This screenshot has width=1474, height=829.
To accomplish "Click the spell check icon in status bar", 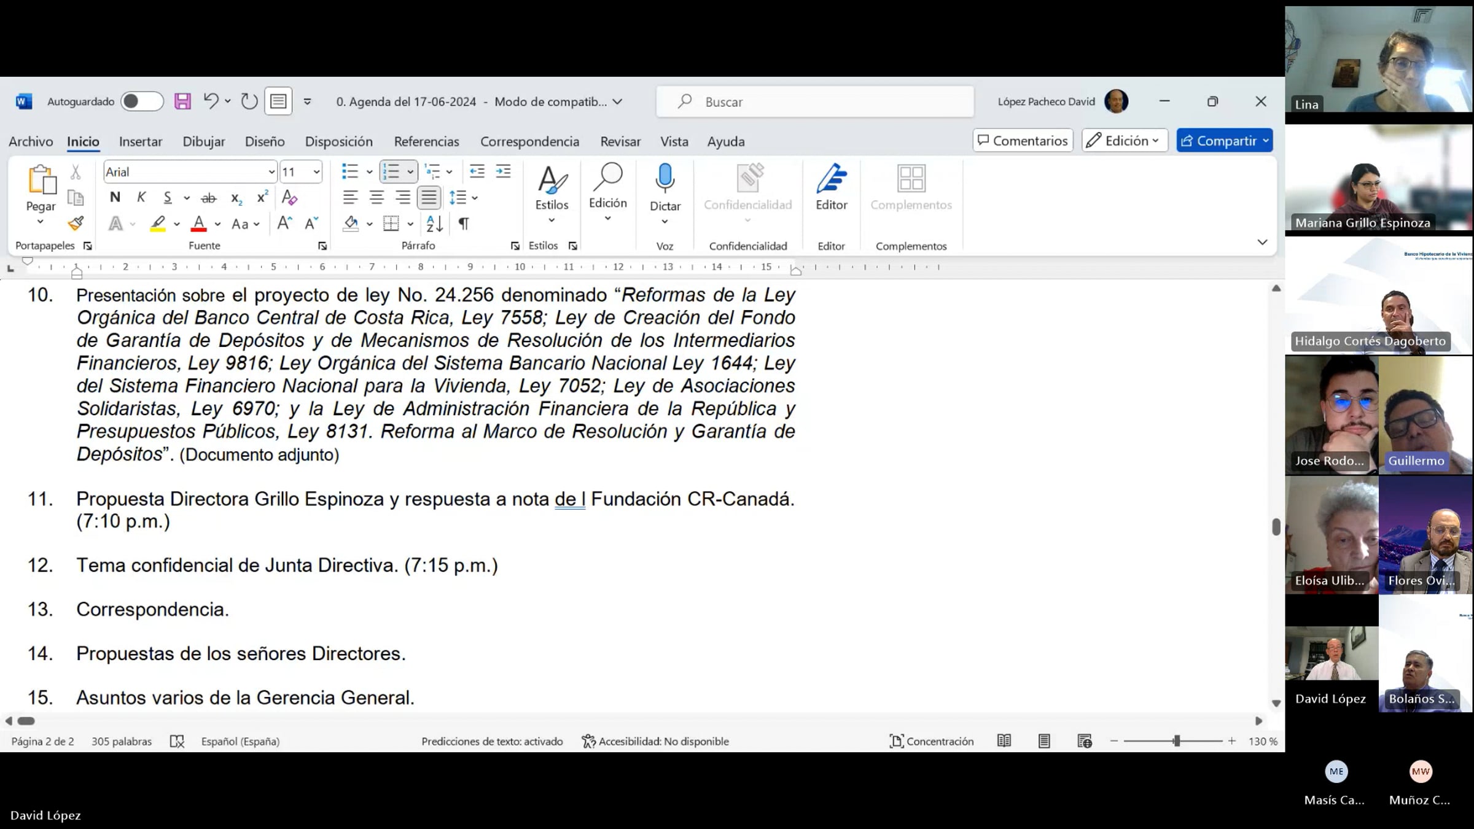I will click(177, 741).
